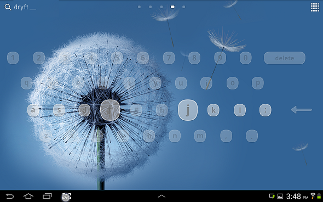Select the l key
Viewport: 323px width, 202px height.
(x=240, y=110)
